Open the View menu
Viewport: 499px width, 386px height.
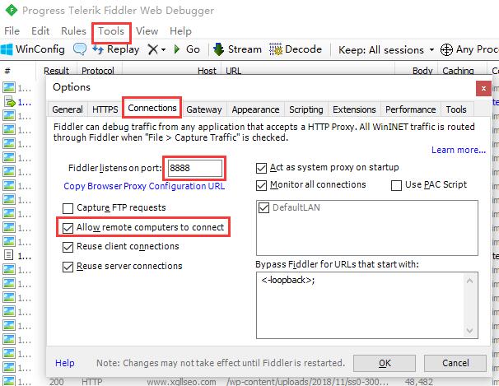coord(147,30)
